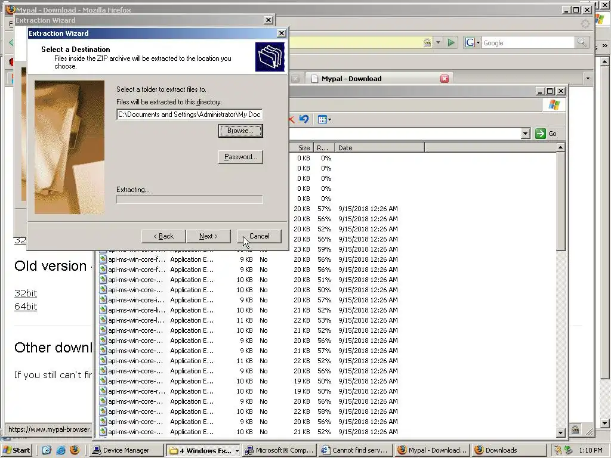Click the Delete icon in Explorer toolbar
Screen dimensions: 611x458
coord(291,119)
